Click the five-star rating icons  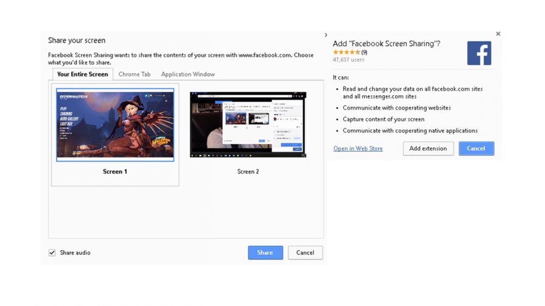pos(346,53)
